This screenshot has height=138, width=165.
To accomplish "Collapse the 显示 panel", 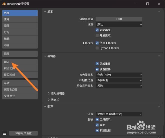I will 45,11.
